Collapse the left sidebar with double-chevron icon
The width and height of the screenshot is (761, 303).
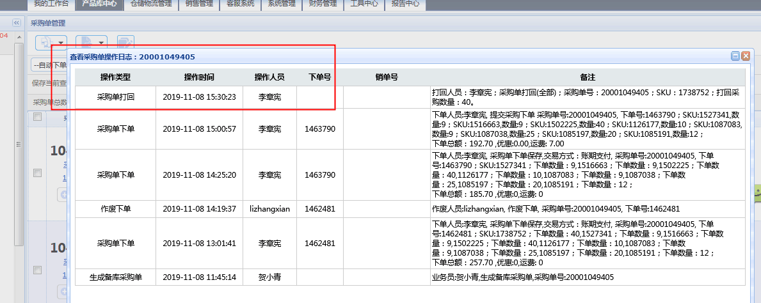click(17, 23)
